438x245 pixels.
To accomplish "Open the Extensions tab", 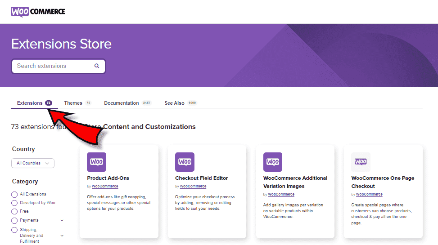I will tap(34, 103).
